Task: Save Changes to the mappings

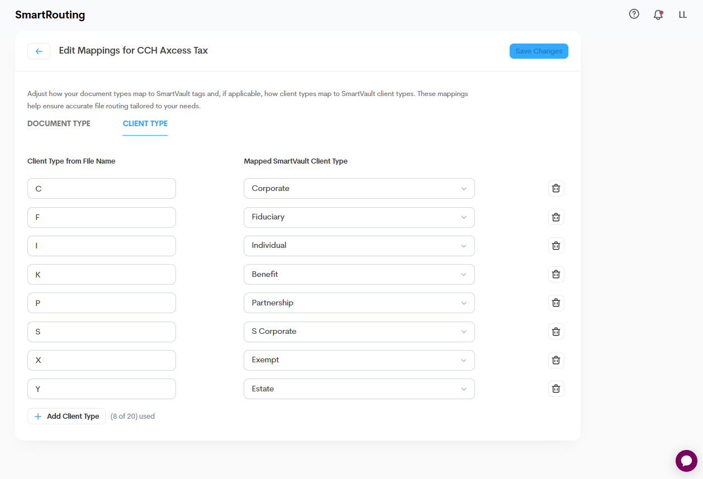Action: (539, 51)
